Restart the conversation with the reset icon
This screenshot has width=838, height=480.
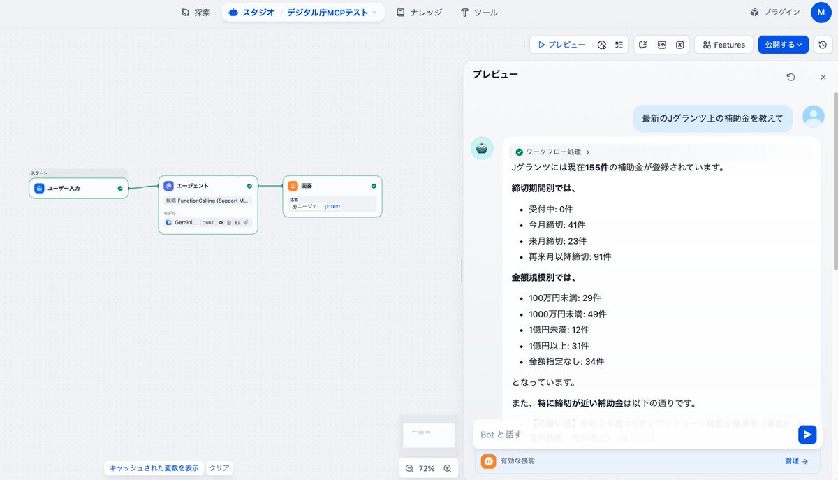pos(791,77)
